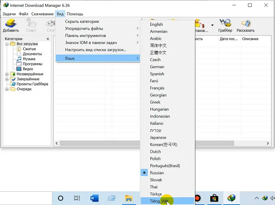Click the Cortana circle icon
Screen dimensions: 275x205
coord(61,198)
